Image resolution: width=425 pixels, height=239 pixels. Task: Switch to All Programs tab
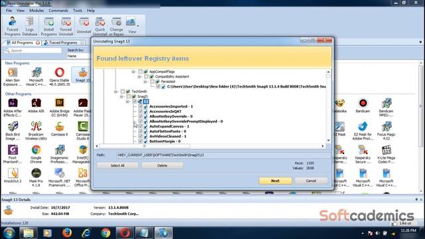click(23, 42)
